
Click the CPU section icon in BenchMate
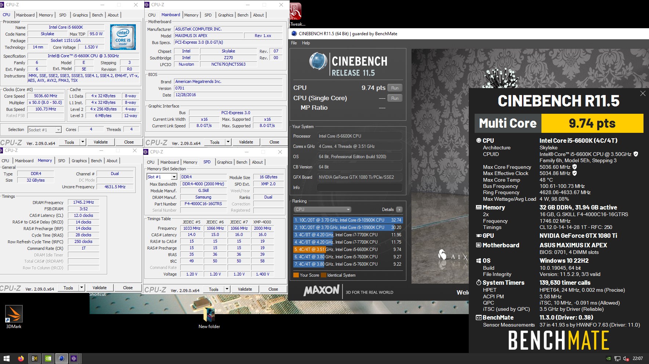[x=479, y=141]
